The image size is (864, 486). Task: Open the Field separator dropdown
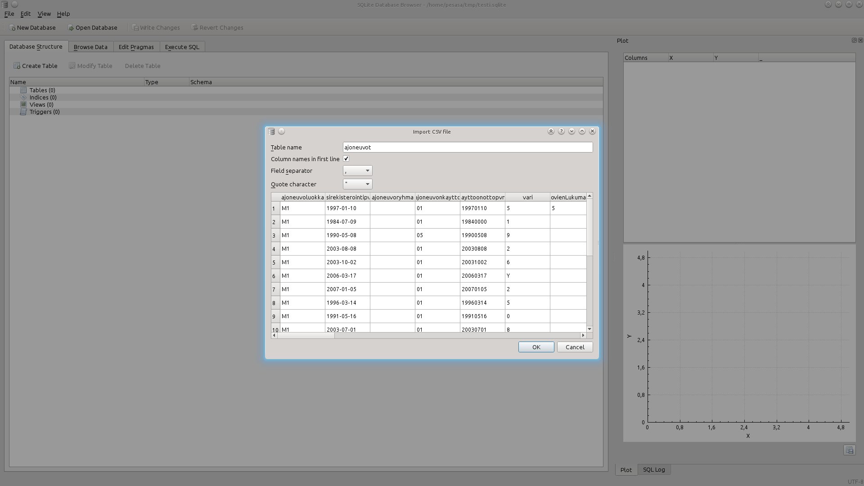[x=357, y=171]
